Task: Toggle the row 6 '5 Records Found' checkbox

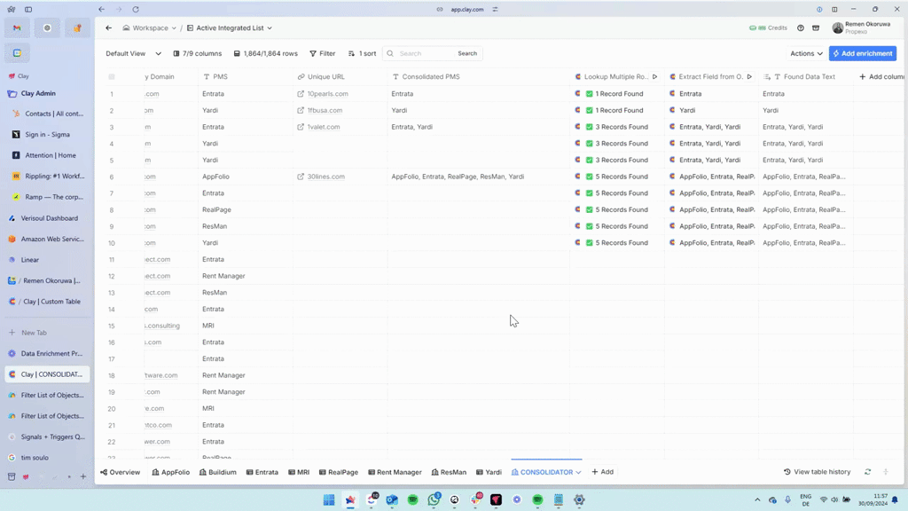Action: (x=590, y=177)
